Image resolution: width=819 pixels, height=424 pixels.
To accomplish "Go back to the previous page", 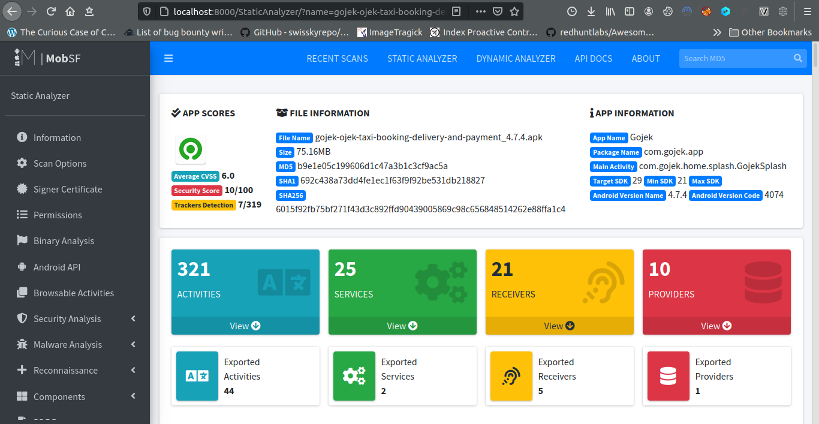I will tap(13, 11).
